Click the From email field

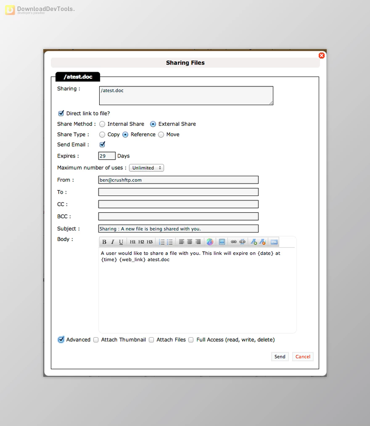(179, 180)
